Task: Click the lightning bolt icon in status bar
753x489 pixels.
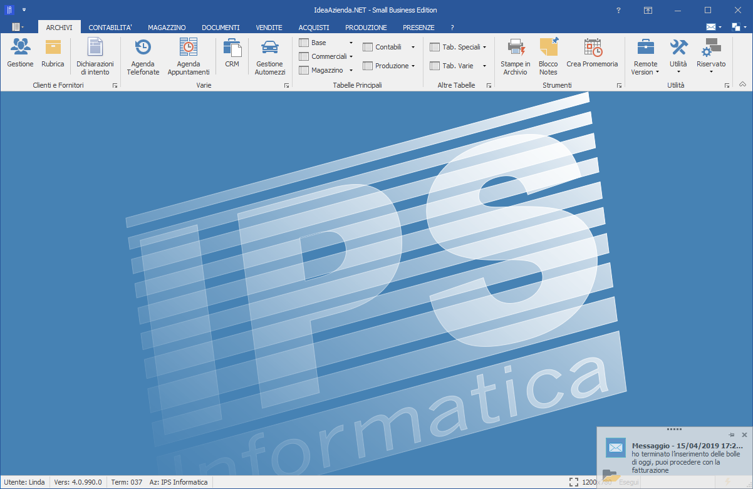Action: pos(728,482)
